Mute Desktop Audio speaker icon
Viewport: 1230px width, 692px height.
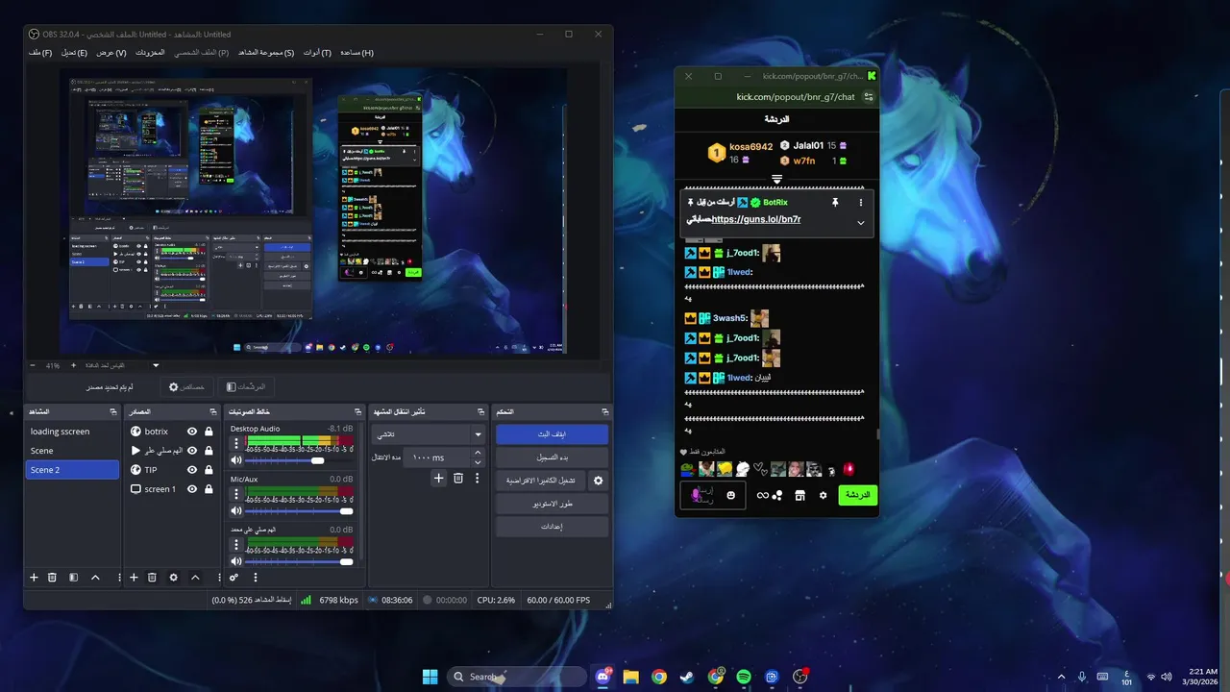click(236, 460)
